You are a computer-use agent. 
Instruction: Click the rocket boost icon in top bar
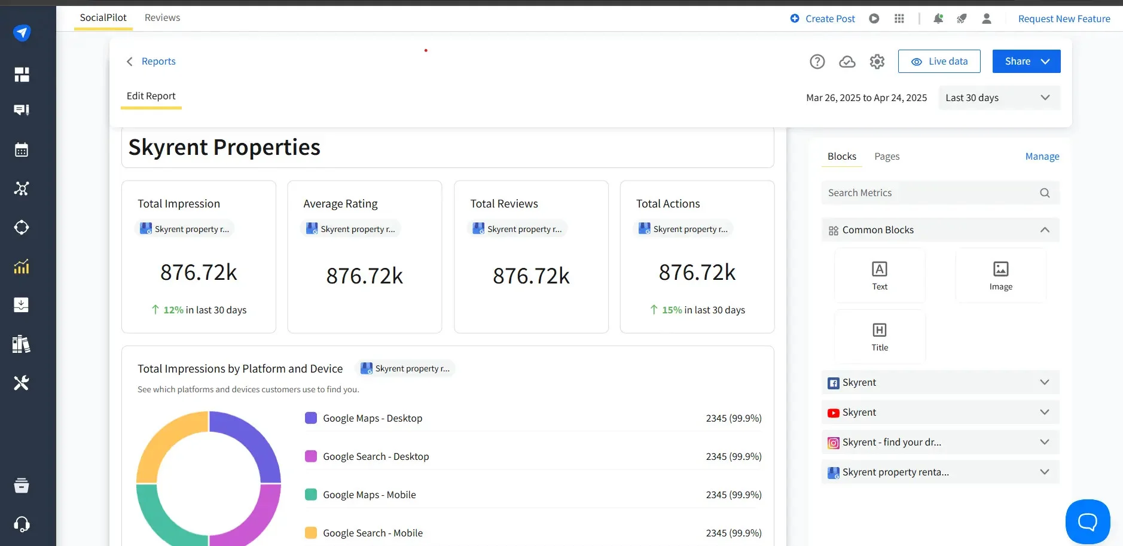point(962,19)
